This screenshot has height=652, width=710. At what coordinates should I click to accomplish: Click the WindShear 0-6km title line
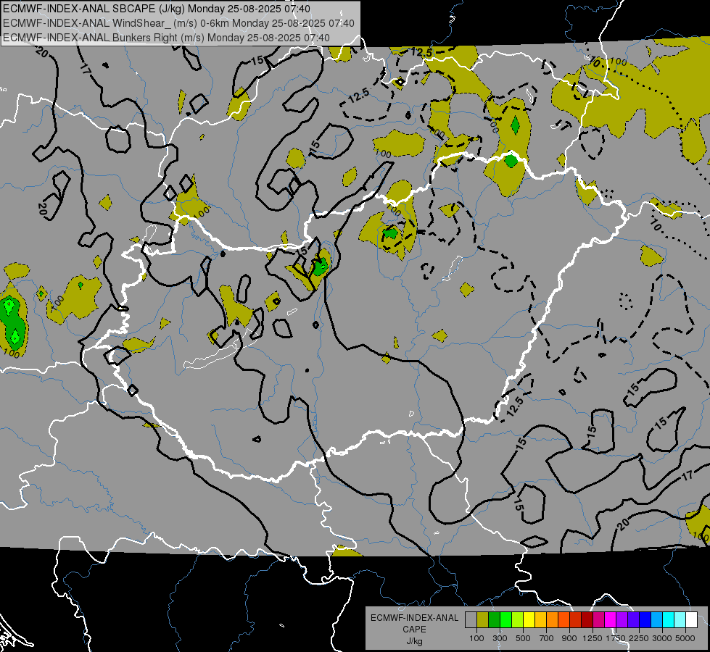(178, 23)
